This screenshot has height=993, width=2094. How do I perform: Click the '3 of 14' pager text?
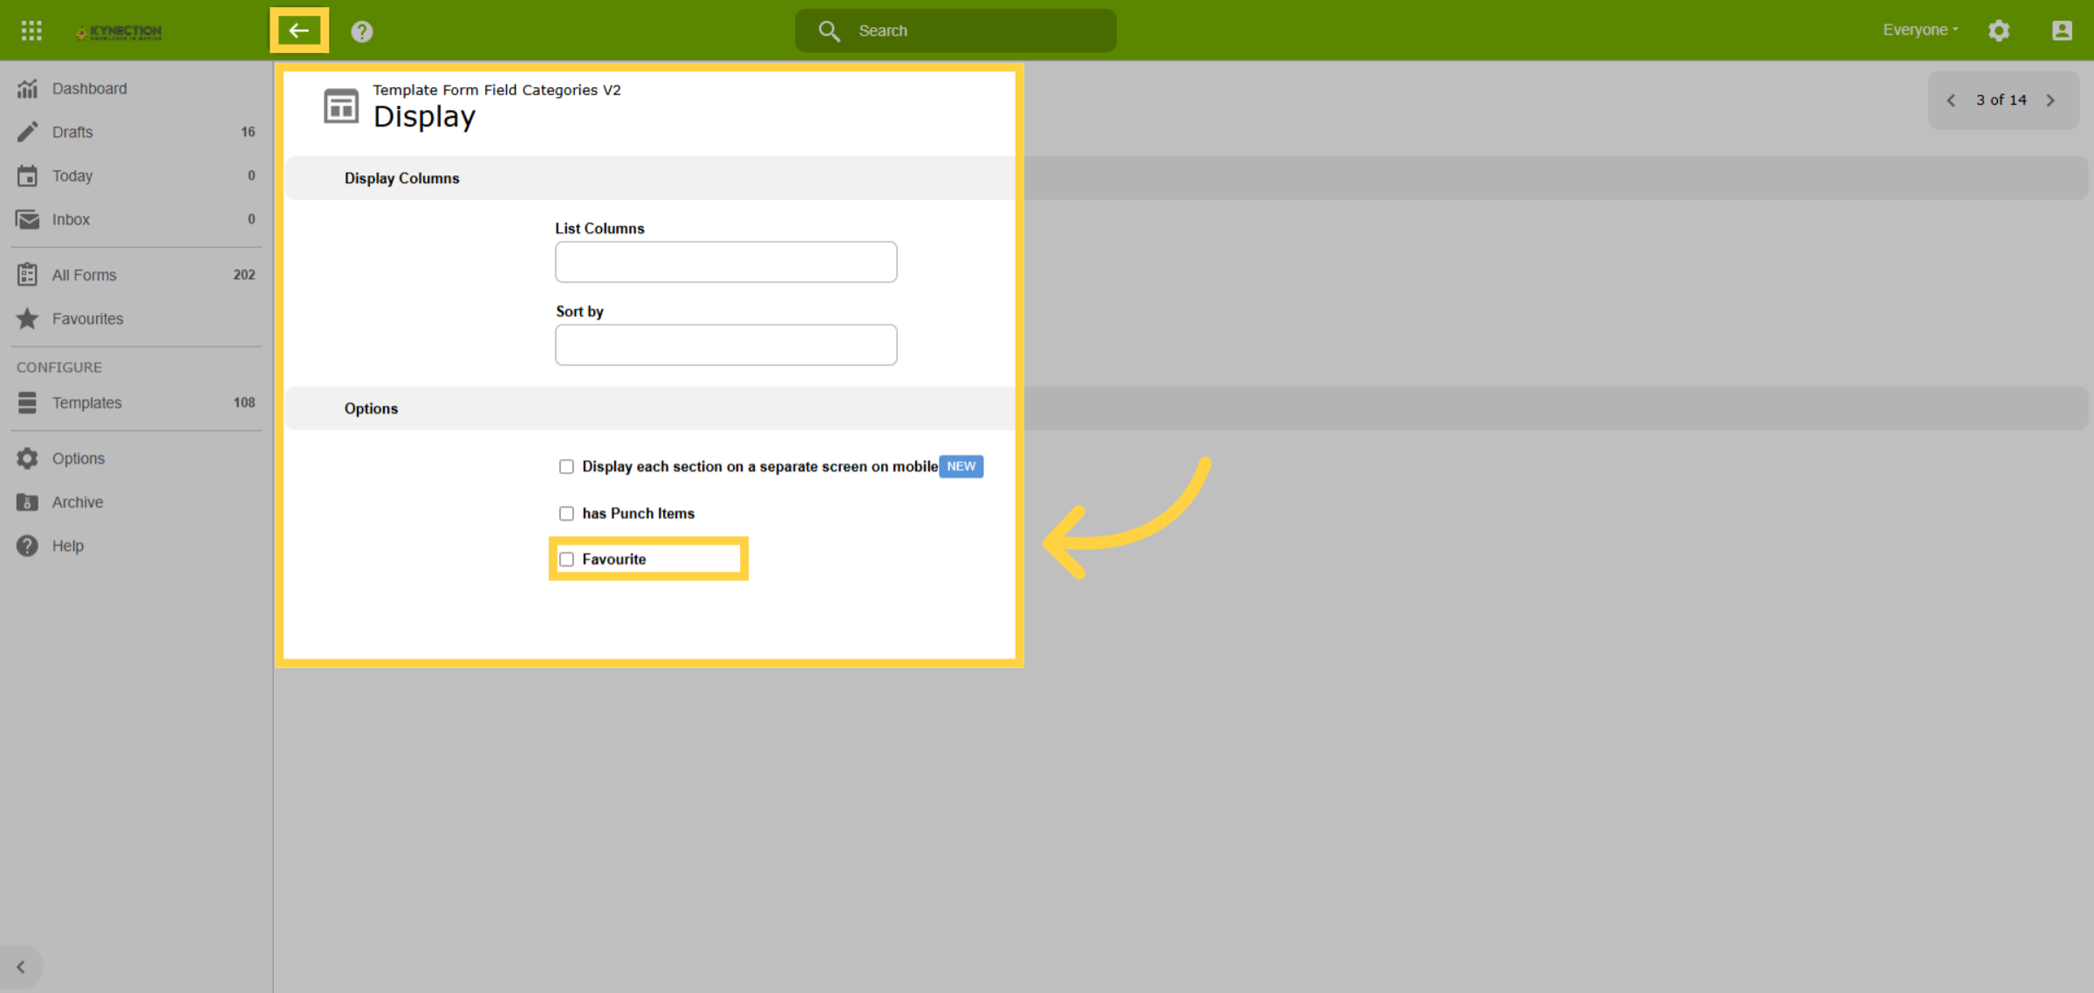click(2002, 100)
